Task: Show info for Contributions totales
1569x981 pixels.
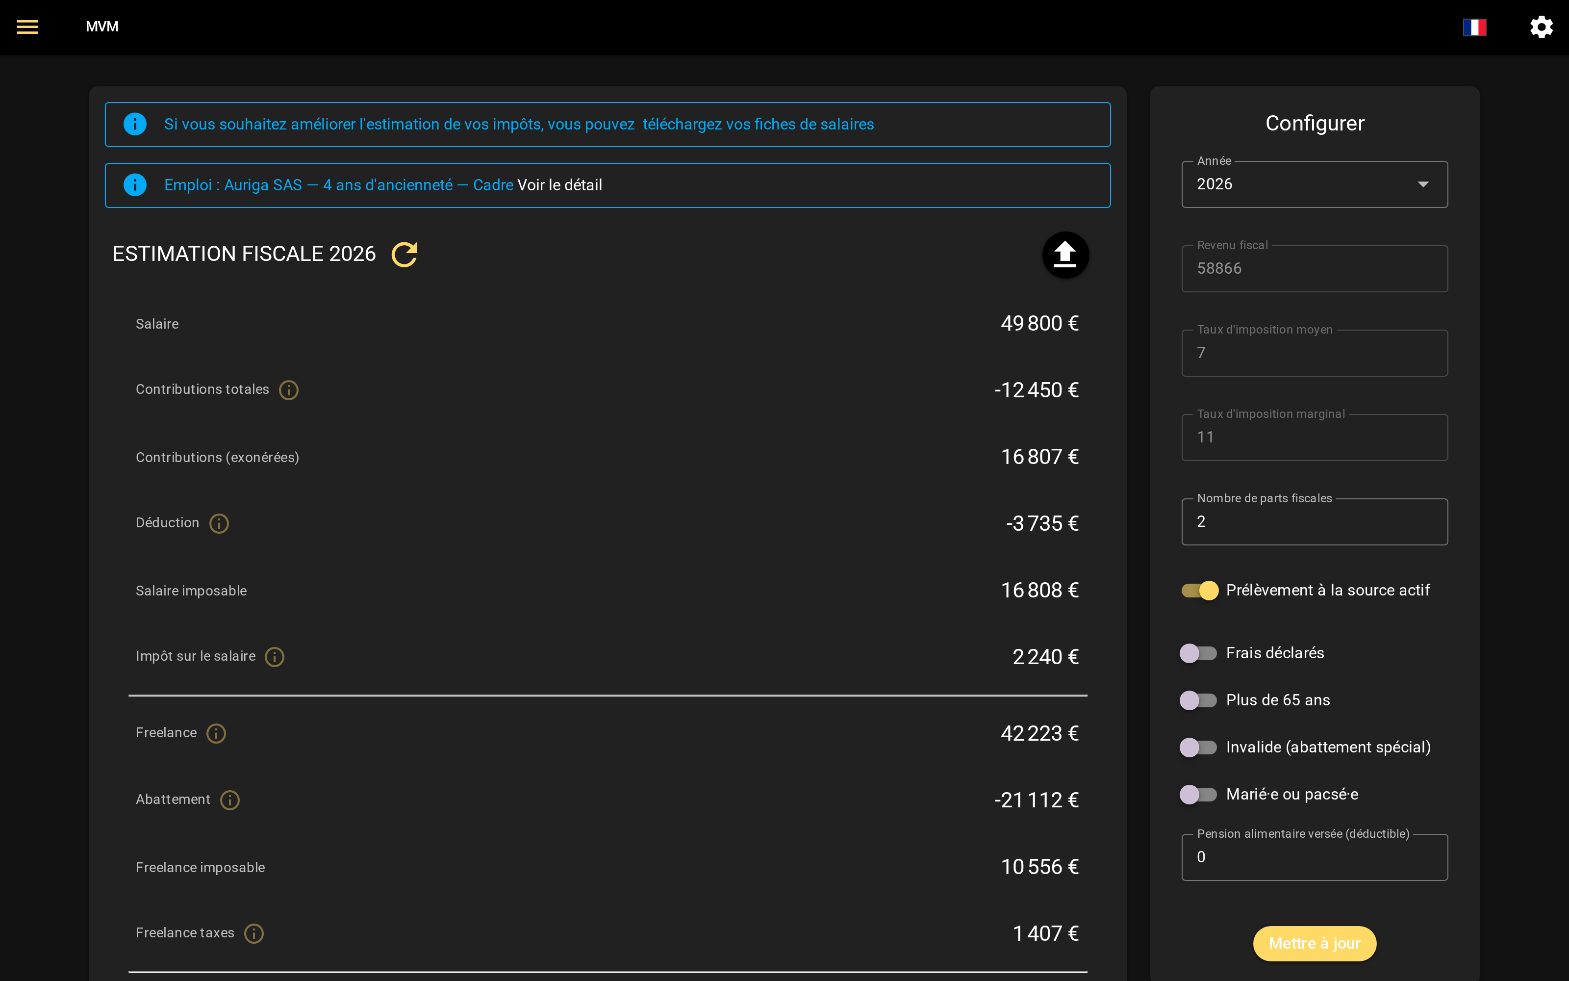Action: click(x=288, y=390)
